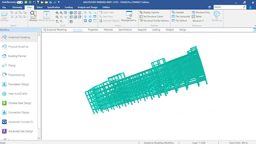The width and height of the screenshot is (256, 144).
Task: Open the Analysis page tab
Action: pos(170,30)
